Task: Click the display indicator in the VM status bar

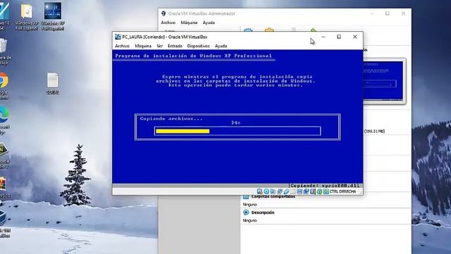Action: (x=299, y=191)
